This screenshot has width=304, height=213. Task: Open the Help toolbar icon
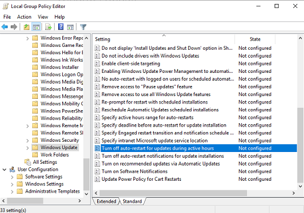60,27
